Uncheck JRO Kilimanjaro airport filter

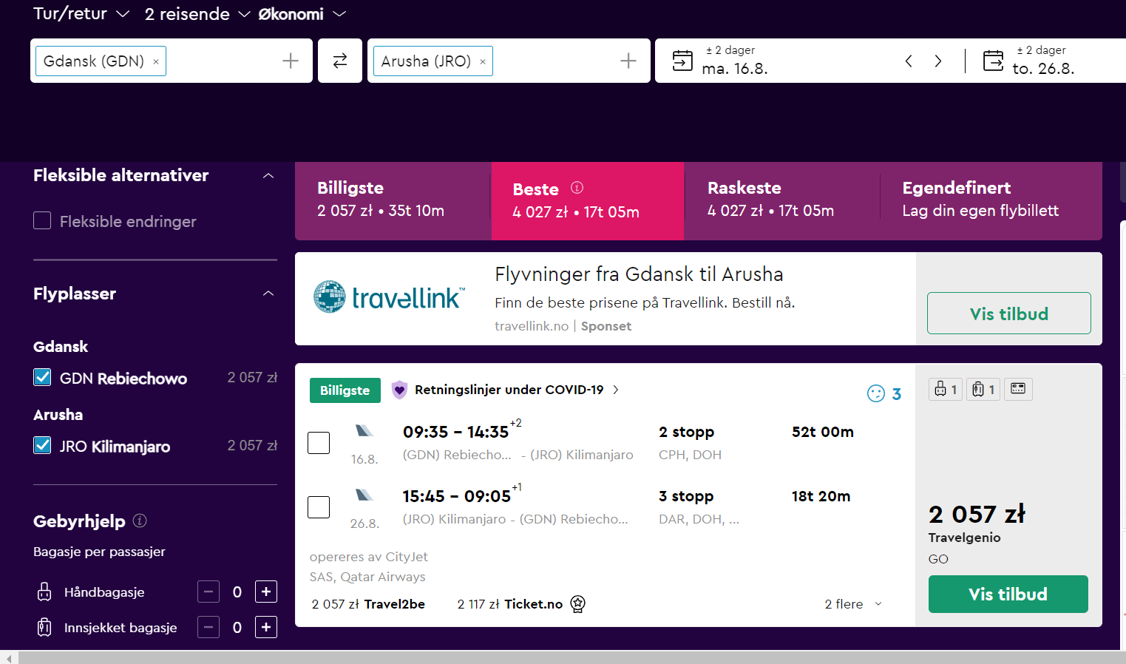(x=42, y=446)
